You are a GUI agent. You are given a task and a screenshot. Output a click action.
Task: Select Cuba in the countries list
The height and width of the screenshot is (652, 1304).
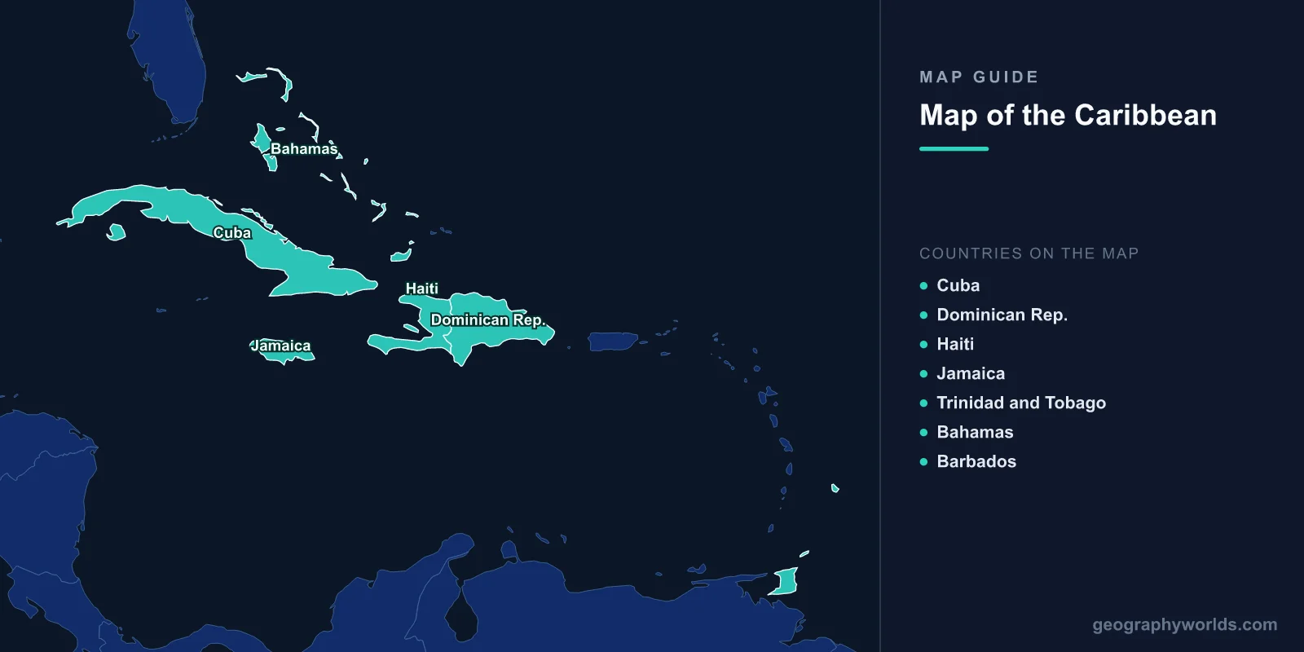coord(958,285)
